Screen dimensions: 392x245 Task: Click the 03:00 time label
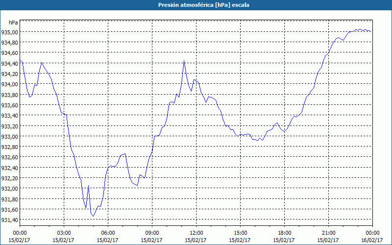point(64,233)
